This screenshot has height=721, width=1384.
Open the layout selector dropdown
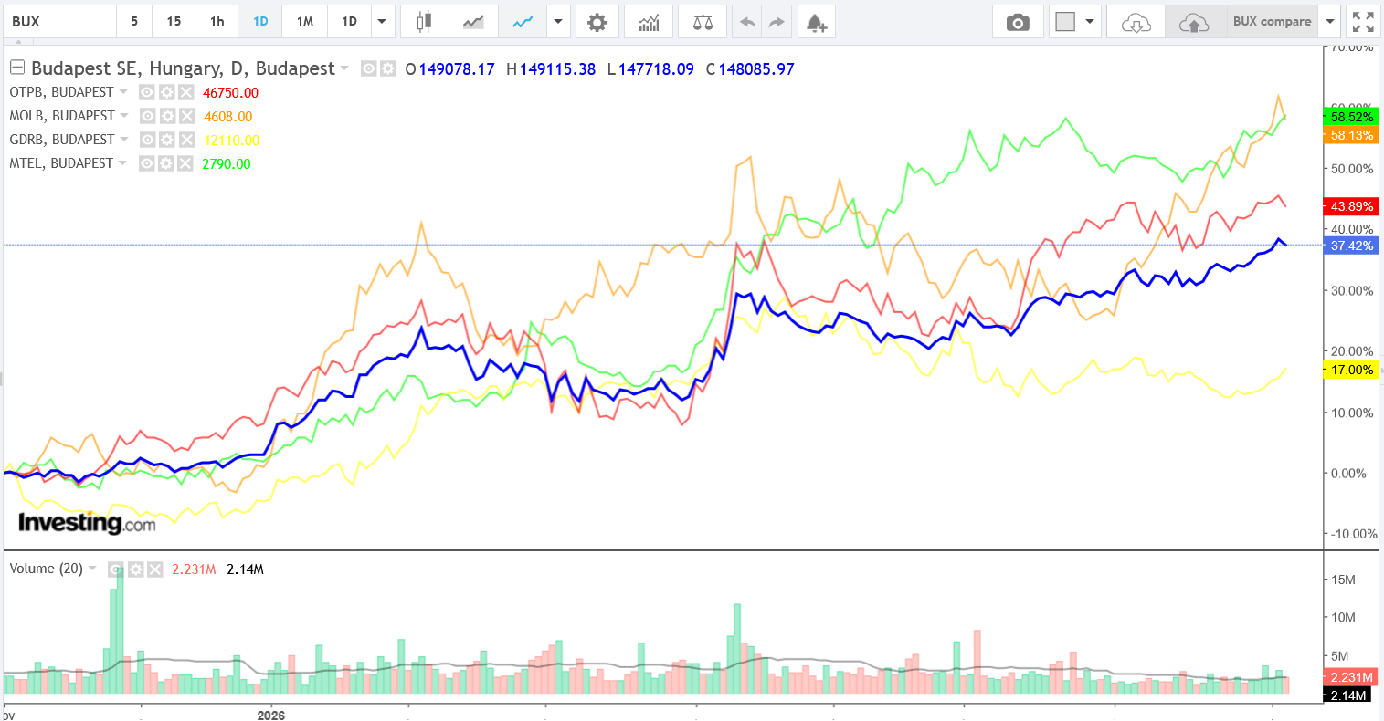1074,22
